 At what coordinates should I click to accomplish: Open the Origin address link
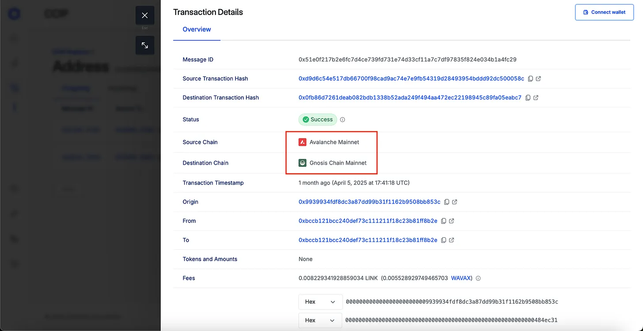[x=369, y=202]
